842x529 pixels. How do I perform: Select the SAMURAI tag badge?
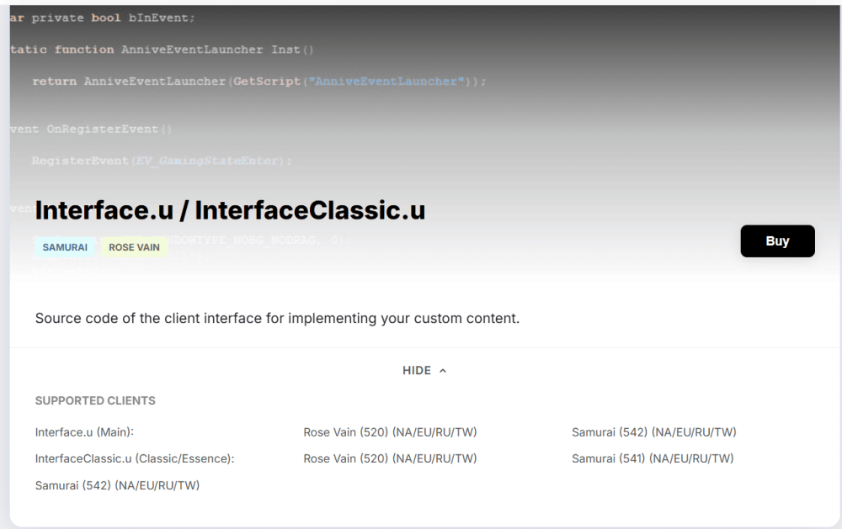[65, 248]
